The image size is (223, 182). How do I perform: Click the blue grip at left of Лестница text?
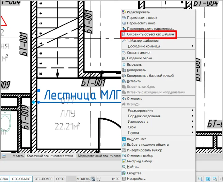click(33, 102)
